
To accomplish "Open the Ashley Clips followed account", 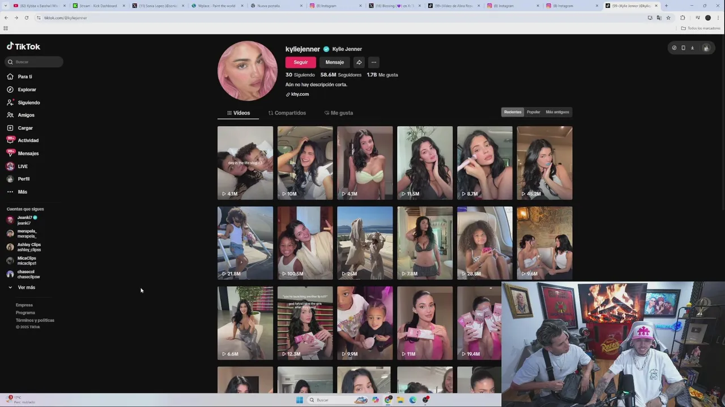I will pos(24,247).
